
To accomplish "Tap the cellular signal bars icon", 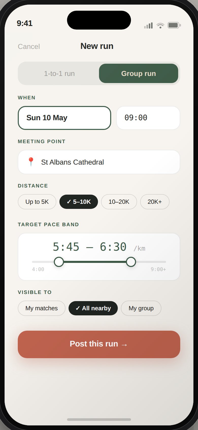I will pos(148,25).
